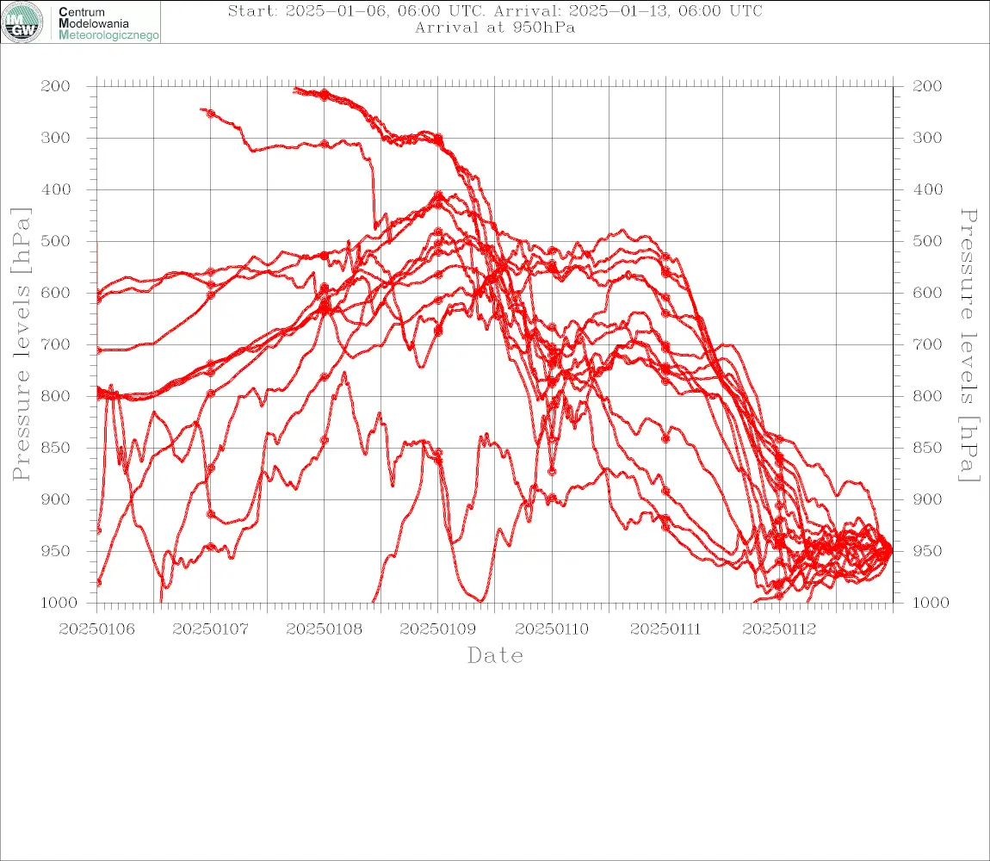Click the right axis 850 label

(927, 448)
